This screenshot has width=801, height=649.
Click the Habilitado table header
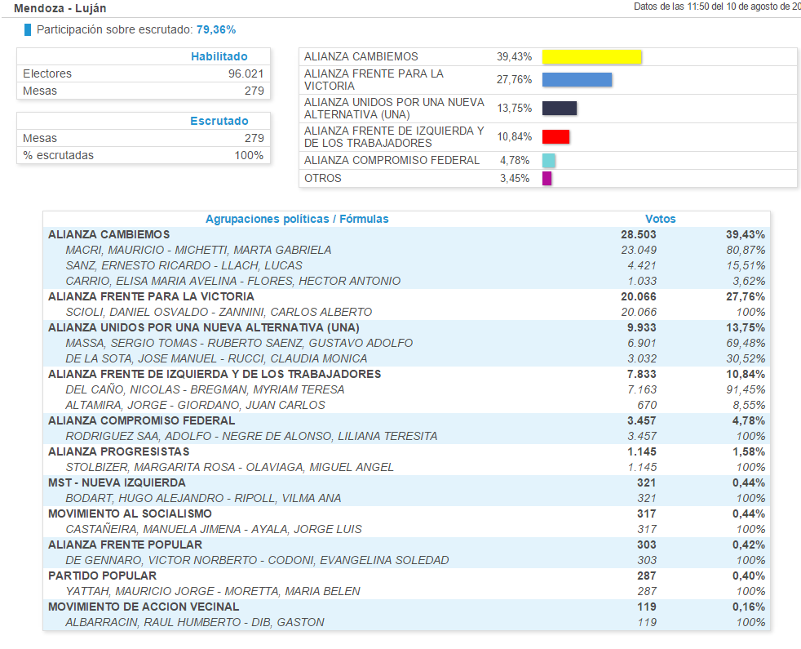[219, 56]
